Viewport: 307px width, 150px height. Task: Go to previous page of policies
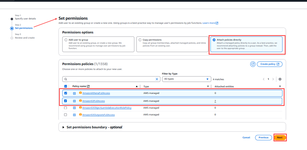click(263, 79)
